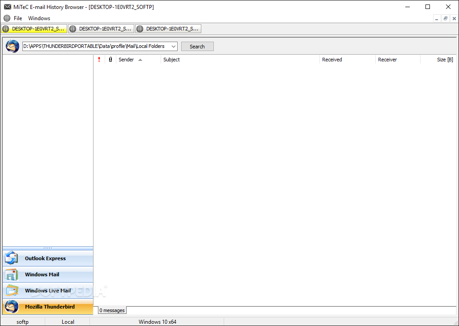Sort messages by Received column
The image size is (459, 326).
click(348, 60)
